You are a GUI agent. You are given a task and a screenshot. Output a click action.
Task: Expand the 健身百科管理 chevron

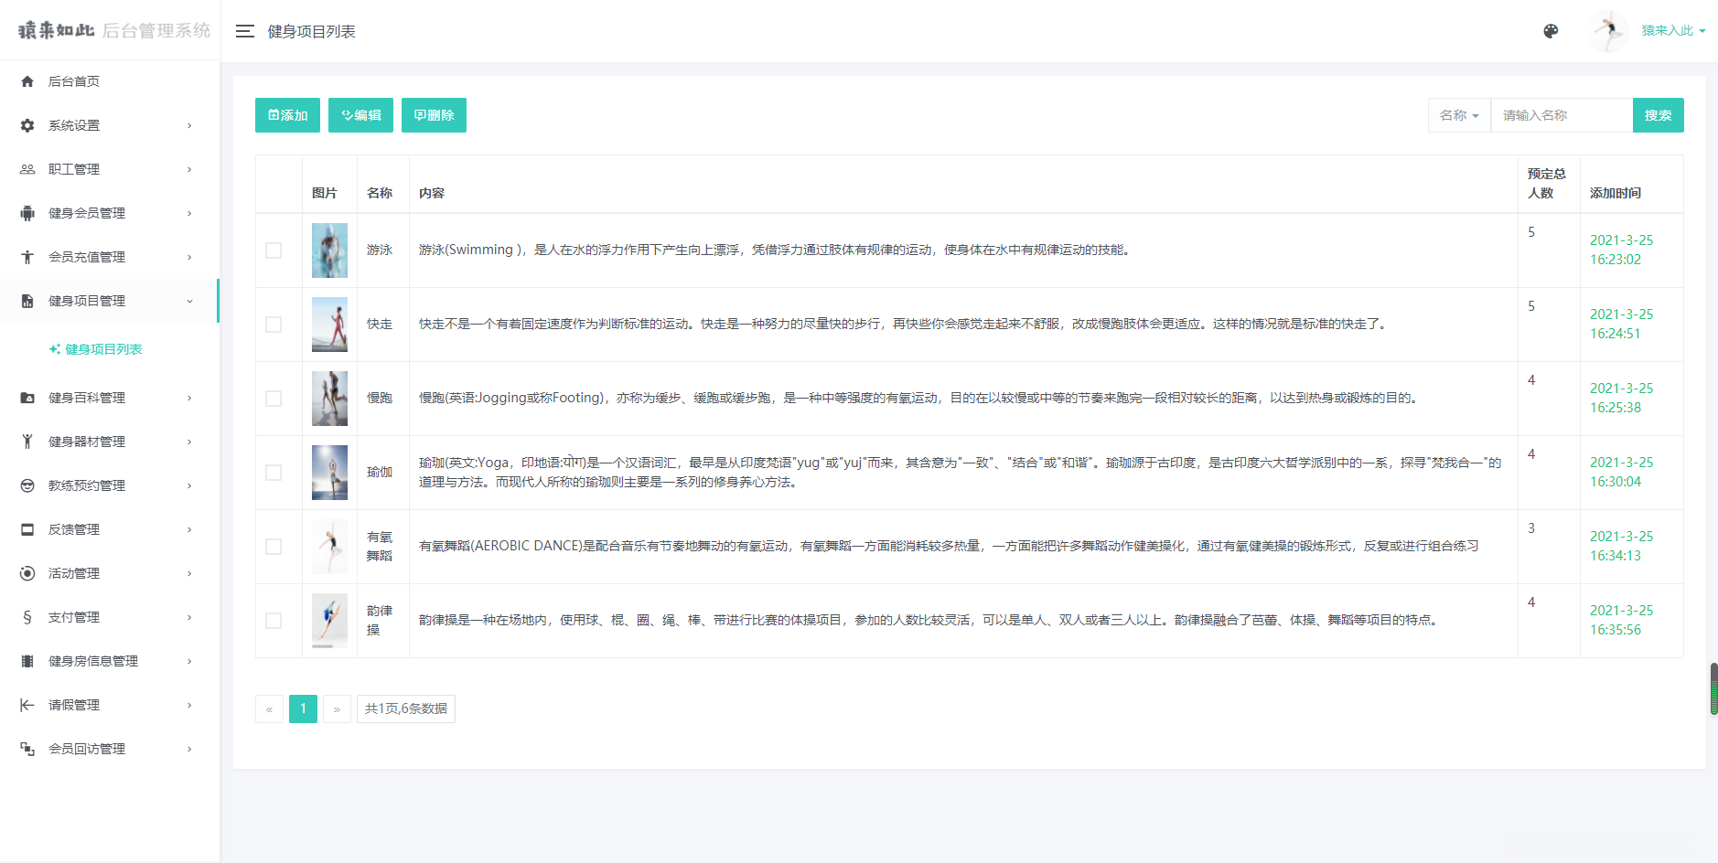point(189,398)
